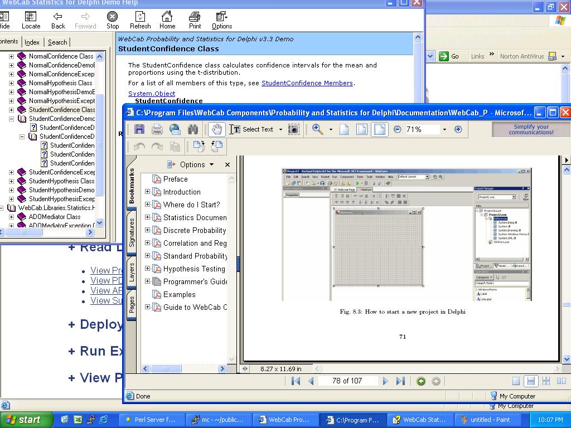Expand StudentHypothesis Class tree node
Screen dimensions: 571x428
pos(11,181)
